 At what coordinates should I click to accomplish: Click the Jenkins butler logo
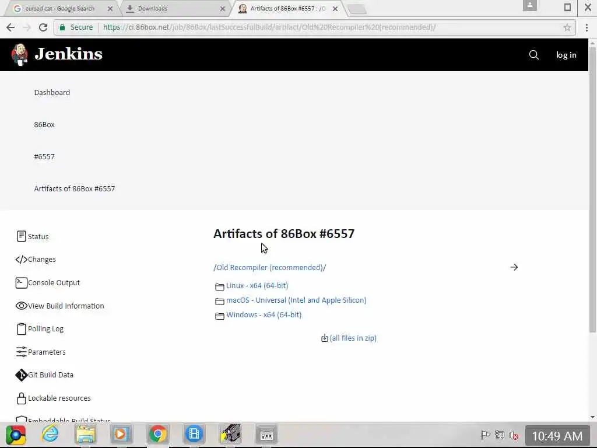point(19,54)
